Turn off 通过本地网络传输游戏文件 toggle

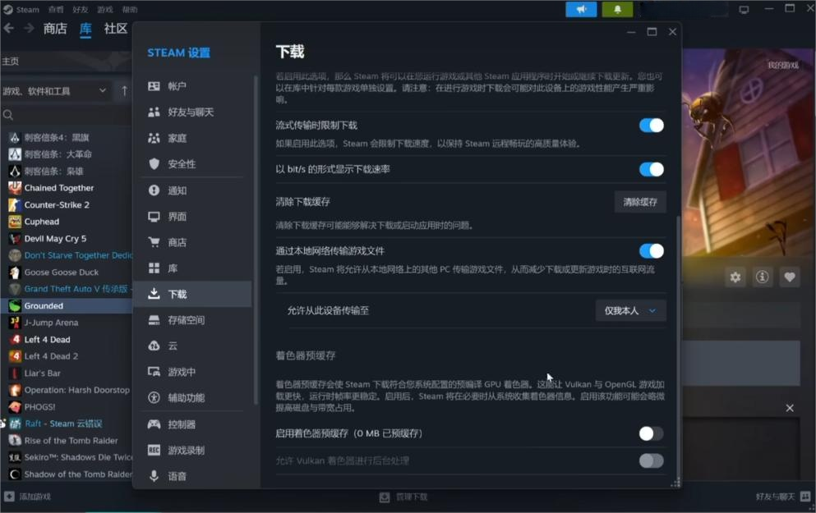click(651, 251)
